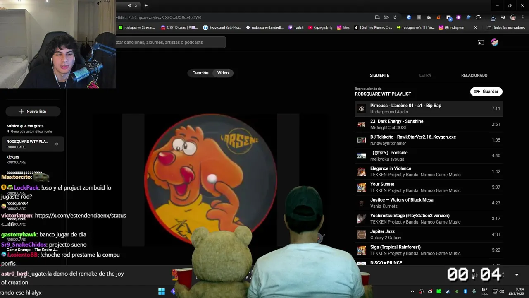Cast the music using the cast icon
The height and width of the screenshot is (298, 529).
(x=481, y=42)
